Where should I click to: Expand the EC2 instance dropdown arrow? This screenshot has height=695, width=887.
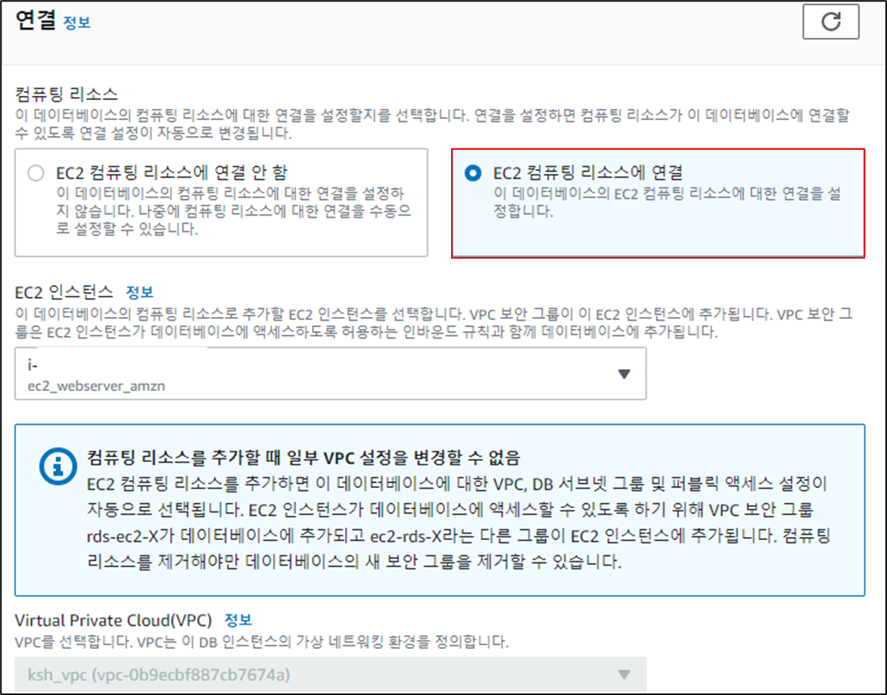(x=624, y=374)
